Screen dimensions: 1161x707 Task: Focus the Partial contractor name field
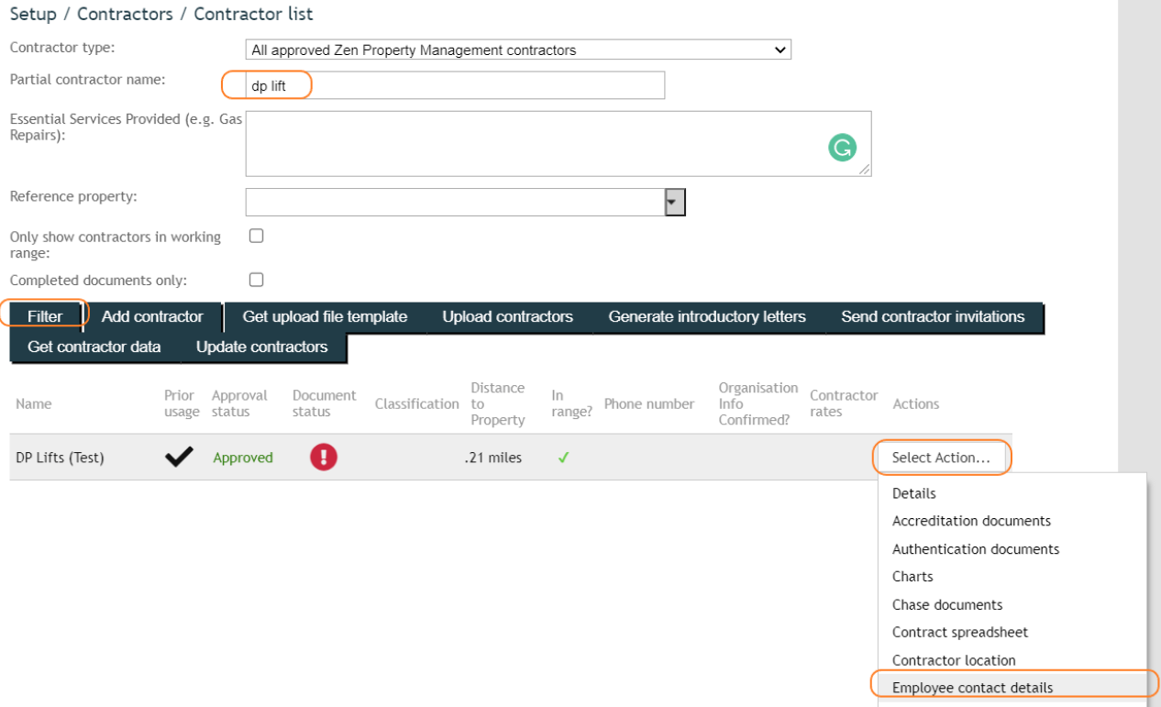[x=455, y=85]
